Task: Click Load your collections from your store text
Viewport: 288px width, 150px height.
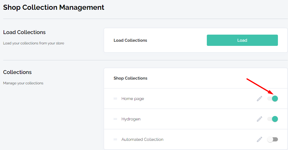Action: click(33, 43)
